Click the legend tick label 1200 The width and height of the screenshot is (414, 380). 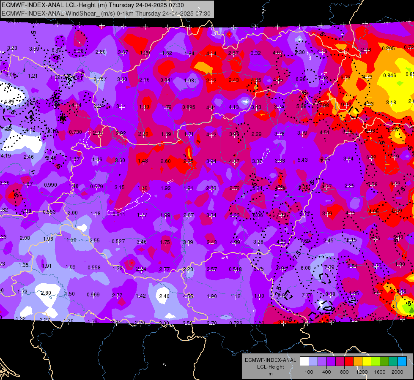click(362, 372)
